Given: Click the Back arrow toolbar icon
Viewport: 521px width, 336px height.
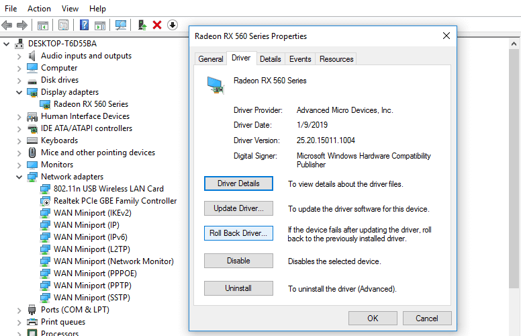Looking at the screenshot, I should point(7,25).
